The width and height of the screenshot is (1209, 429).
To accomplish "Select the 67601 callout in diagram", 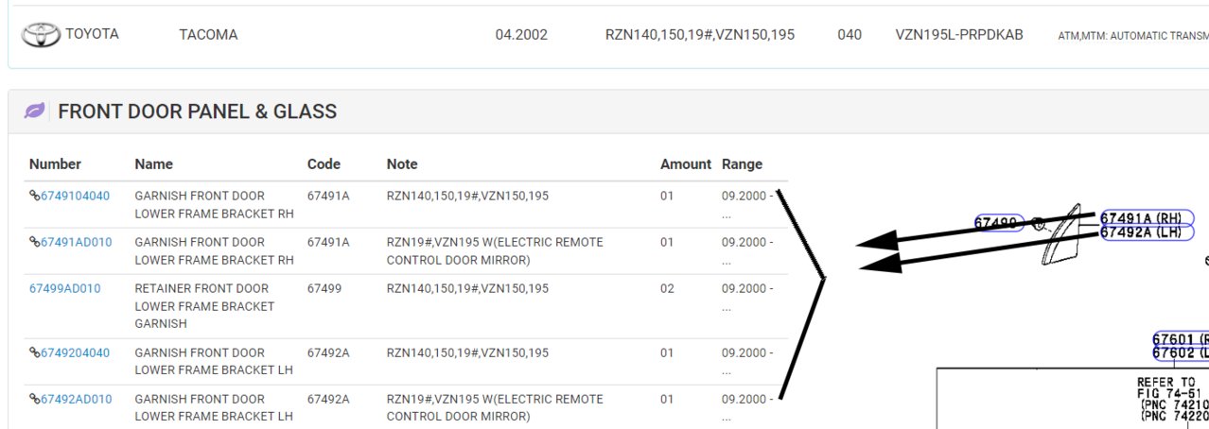I will tap(1180, 338).
